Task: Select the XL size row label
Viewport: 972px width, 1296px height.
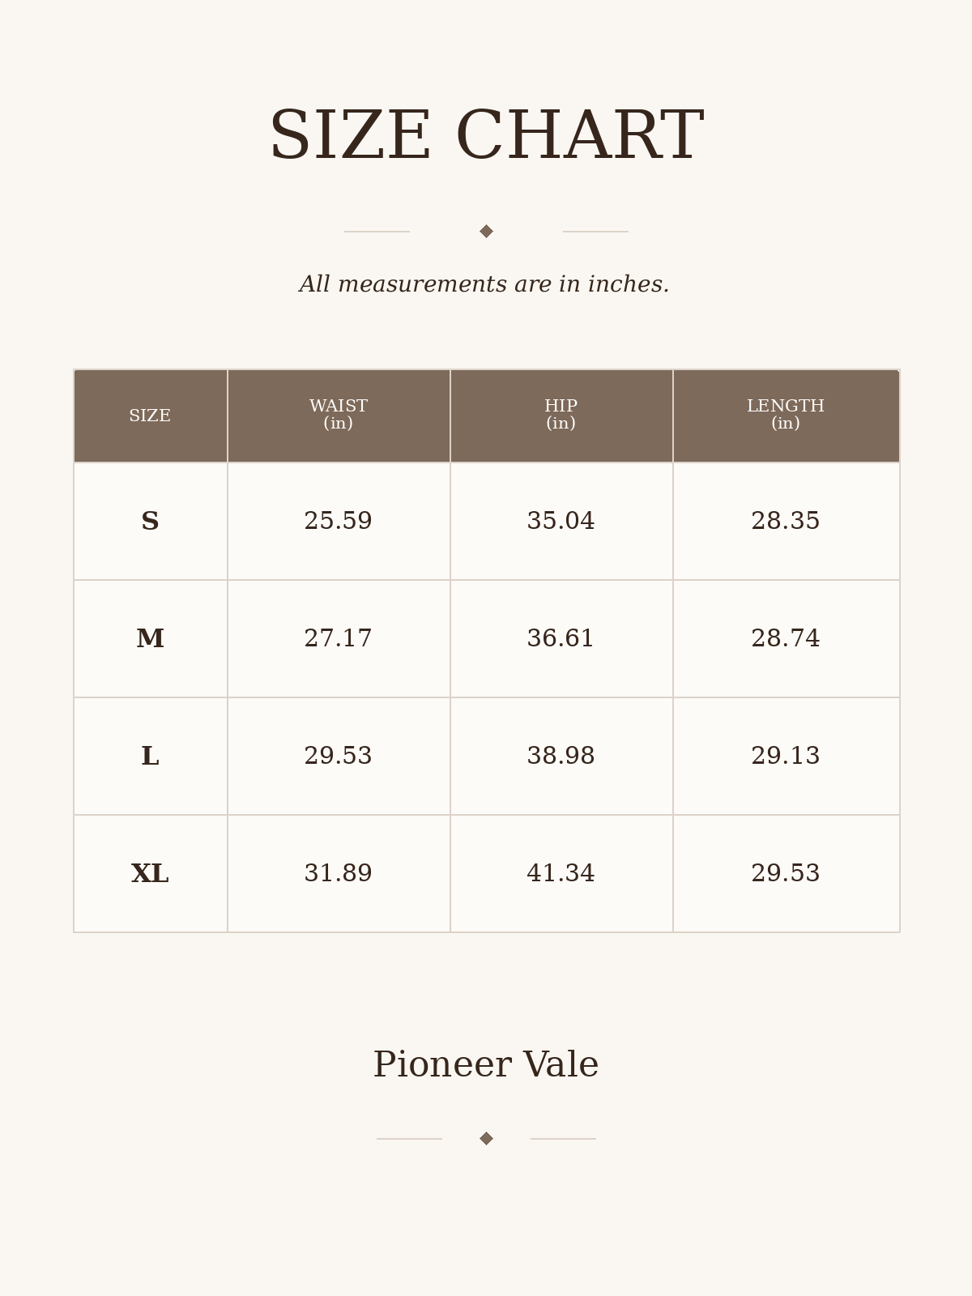Action: (150, 874)
